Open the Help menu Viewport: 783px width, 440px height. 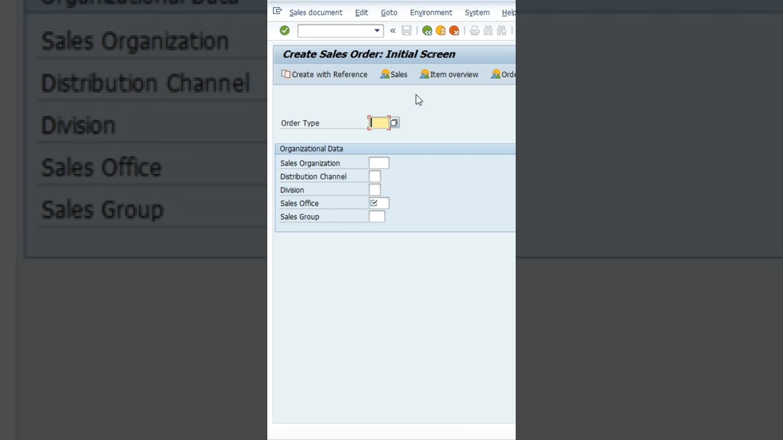[x=508, y=12]
